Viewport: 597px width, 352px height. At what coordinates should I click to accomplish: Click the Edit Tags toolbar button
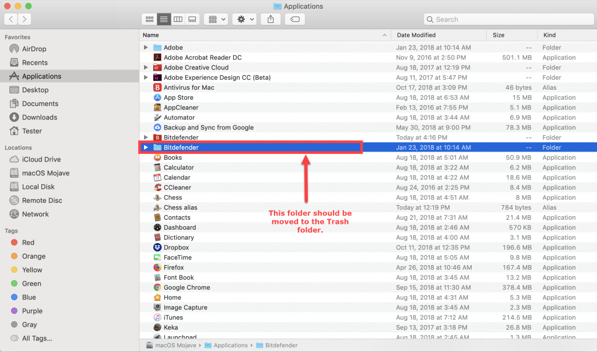pyautogui.click(x=294, y=19)
